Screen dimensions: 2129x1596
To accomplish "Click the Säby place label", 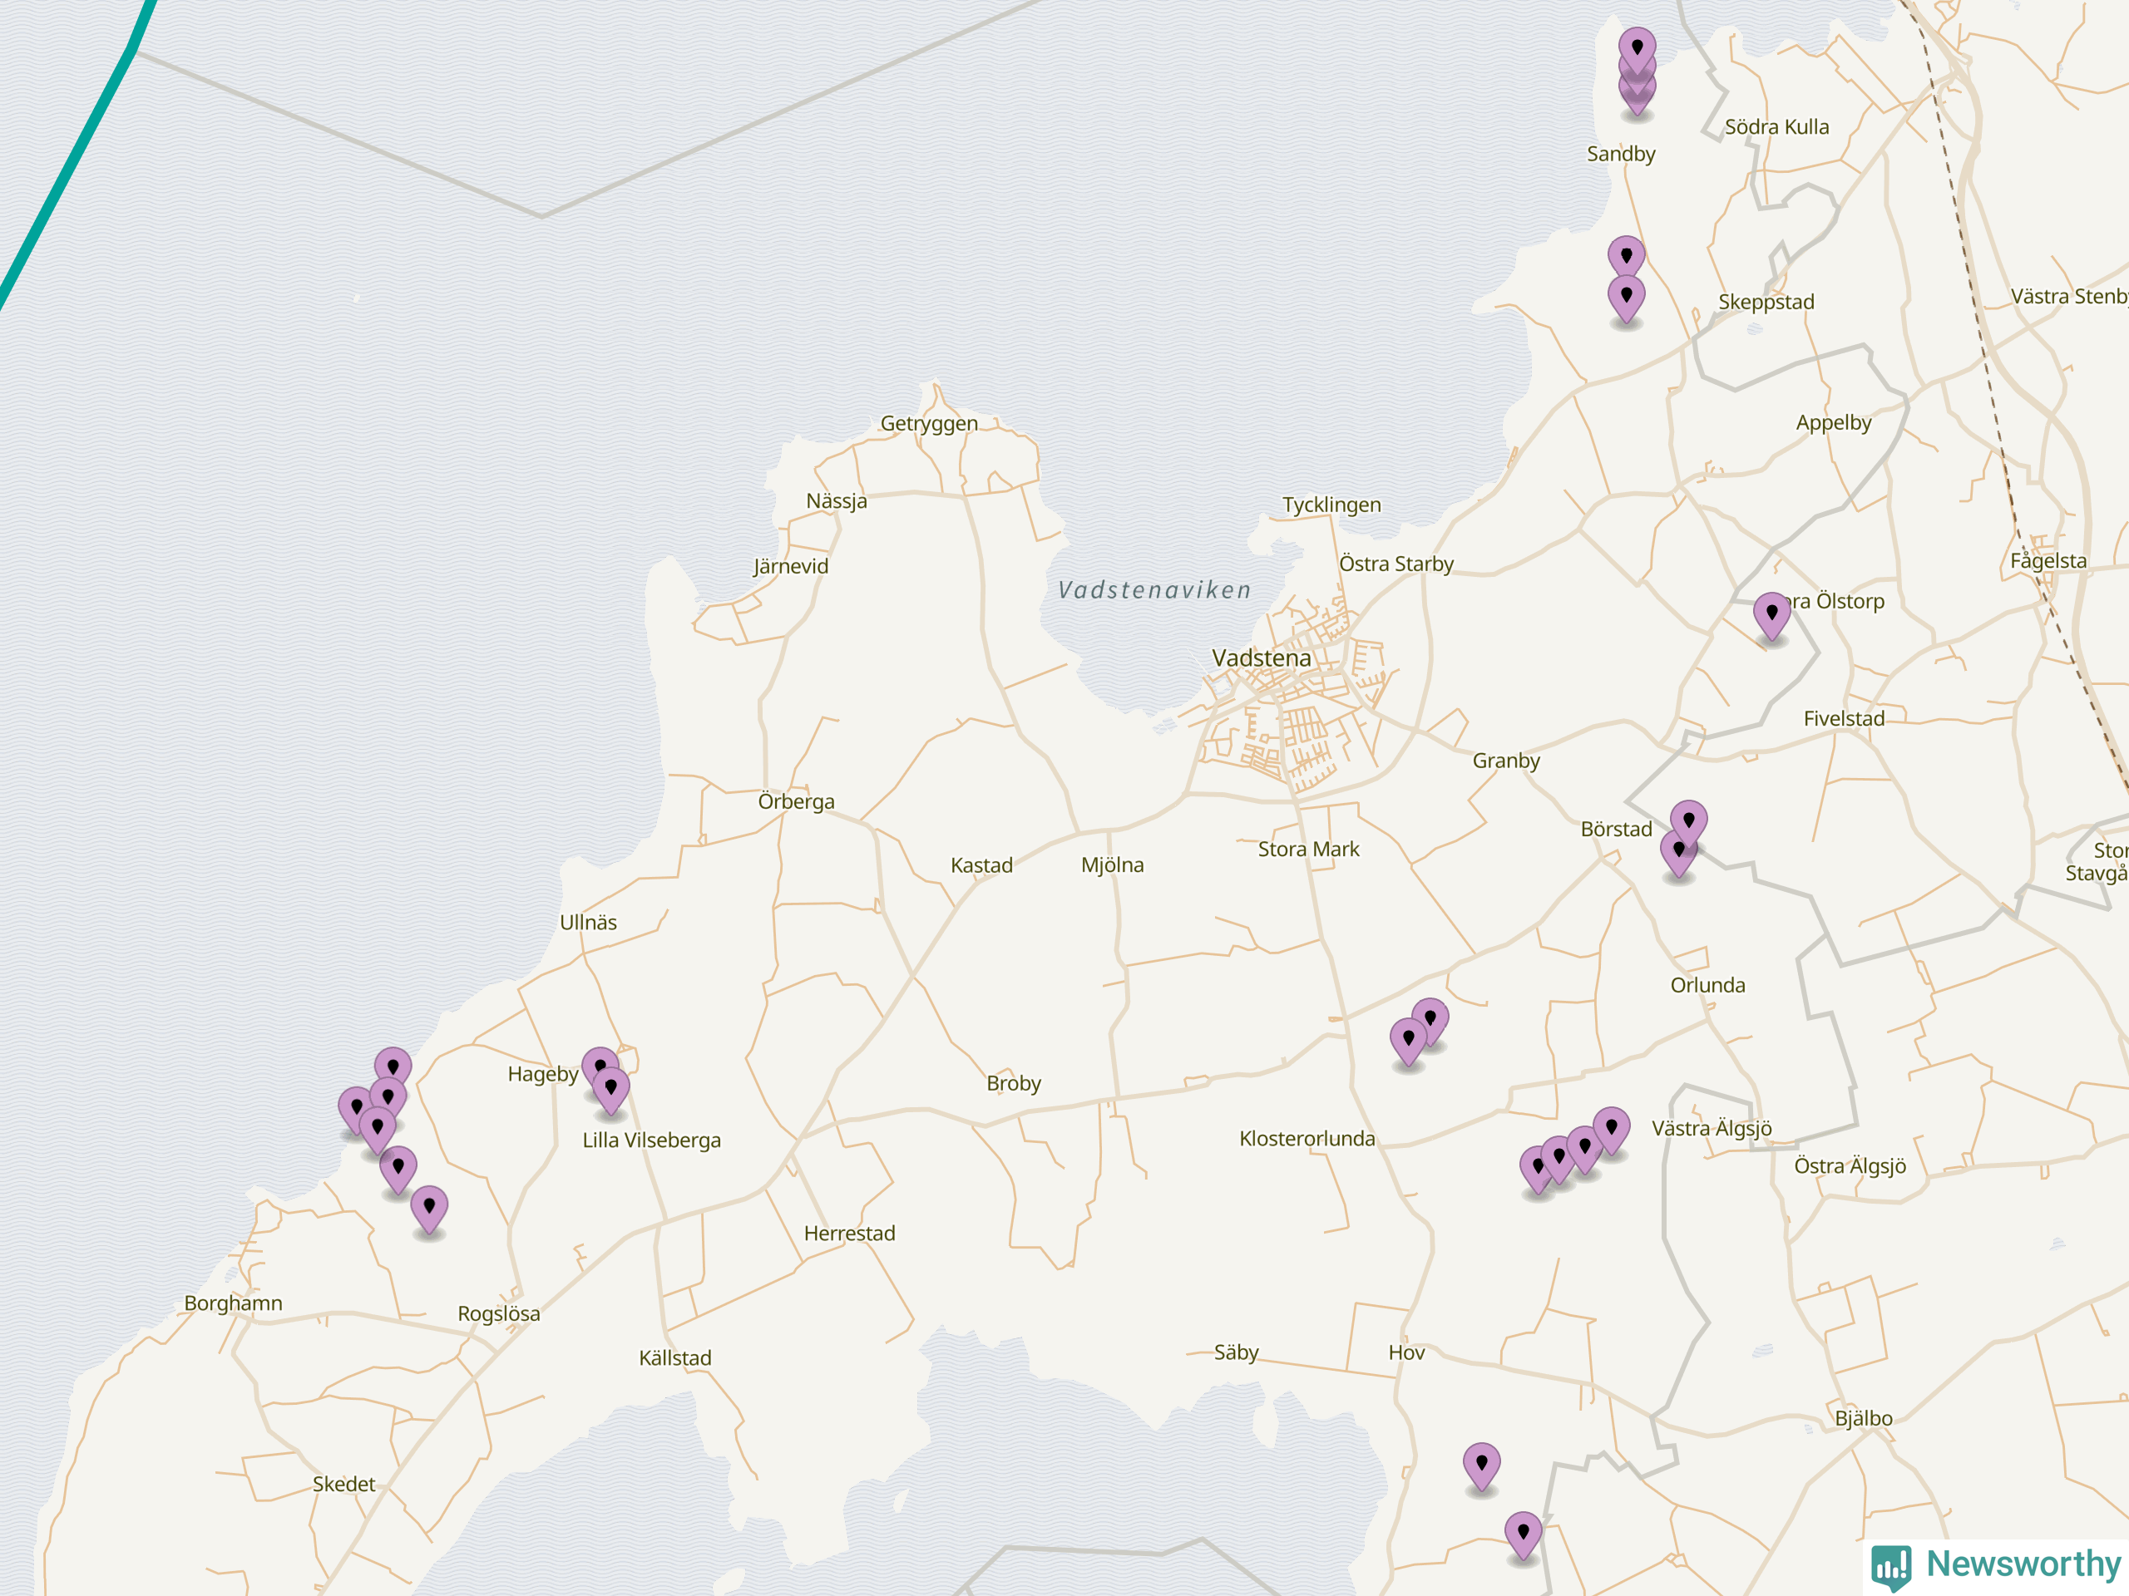I will tap(1236, 1352).
